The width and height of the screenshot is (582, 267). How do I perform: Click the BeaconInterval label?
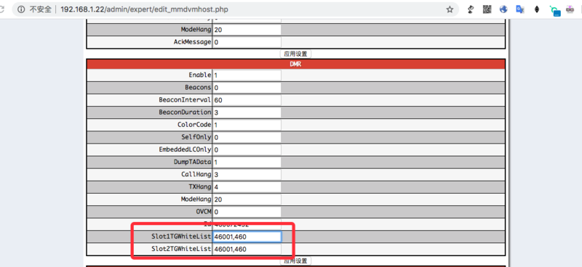click(185, 100)
